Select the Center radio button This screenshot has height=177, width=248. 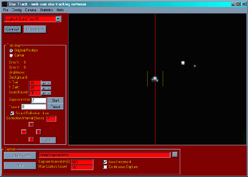pyautogui.click(x=11, y=55)
